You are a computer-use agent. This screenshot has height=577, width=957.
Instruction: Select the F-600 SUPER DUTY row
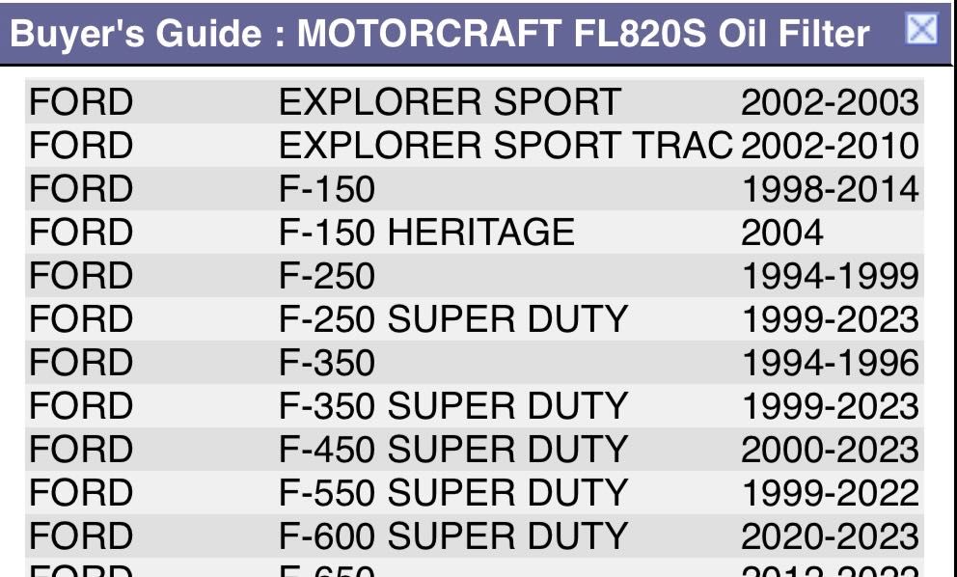coord(452,536)
